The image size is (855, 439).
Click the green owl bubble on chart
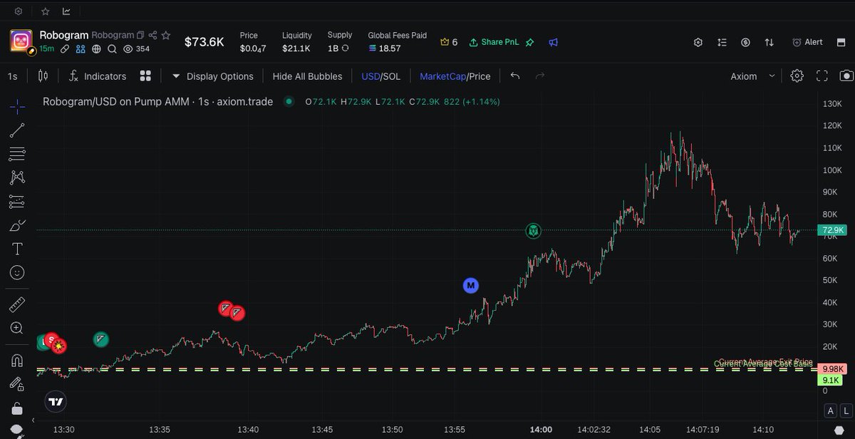coord(534,231)
